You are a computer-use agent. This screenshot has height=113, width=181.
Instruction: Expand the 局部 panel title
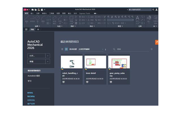coord(73,26)
